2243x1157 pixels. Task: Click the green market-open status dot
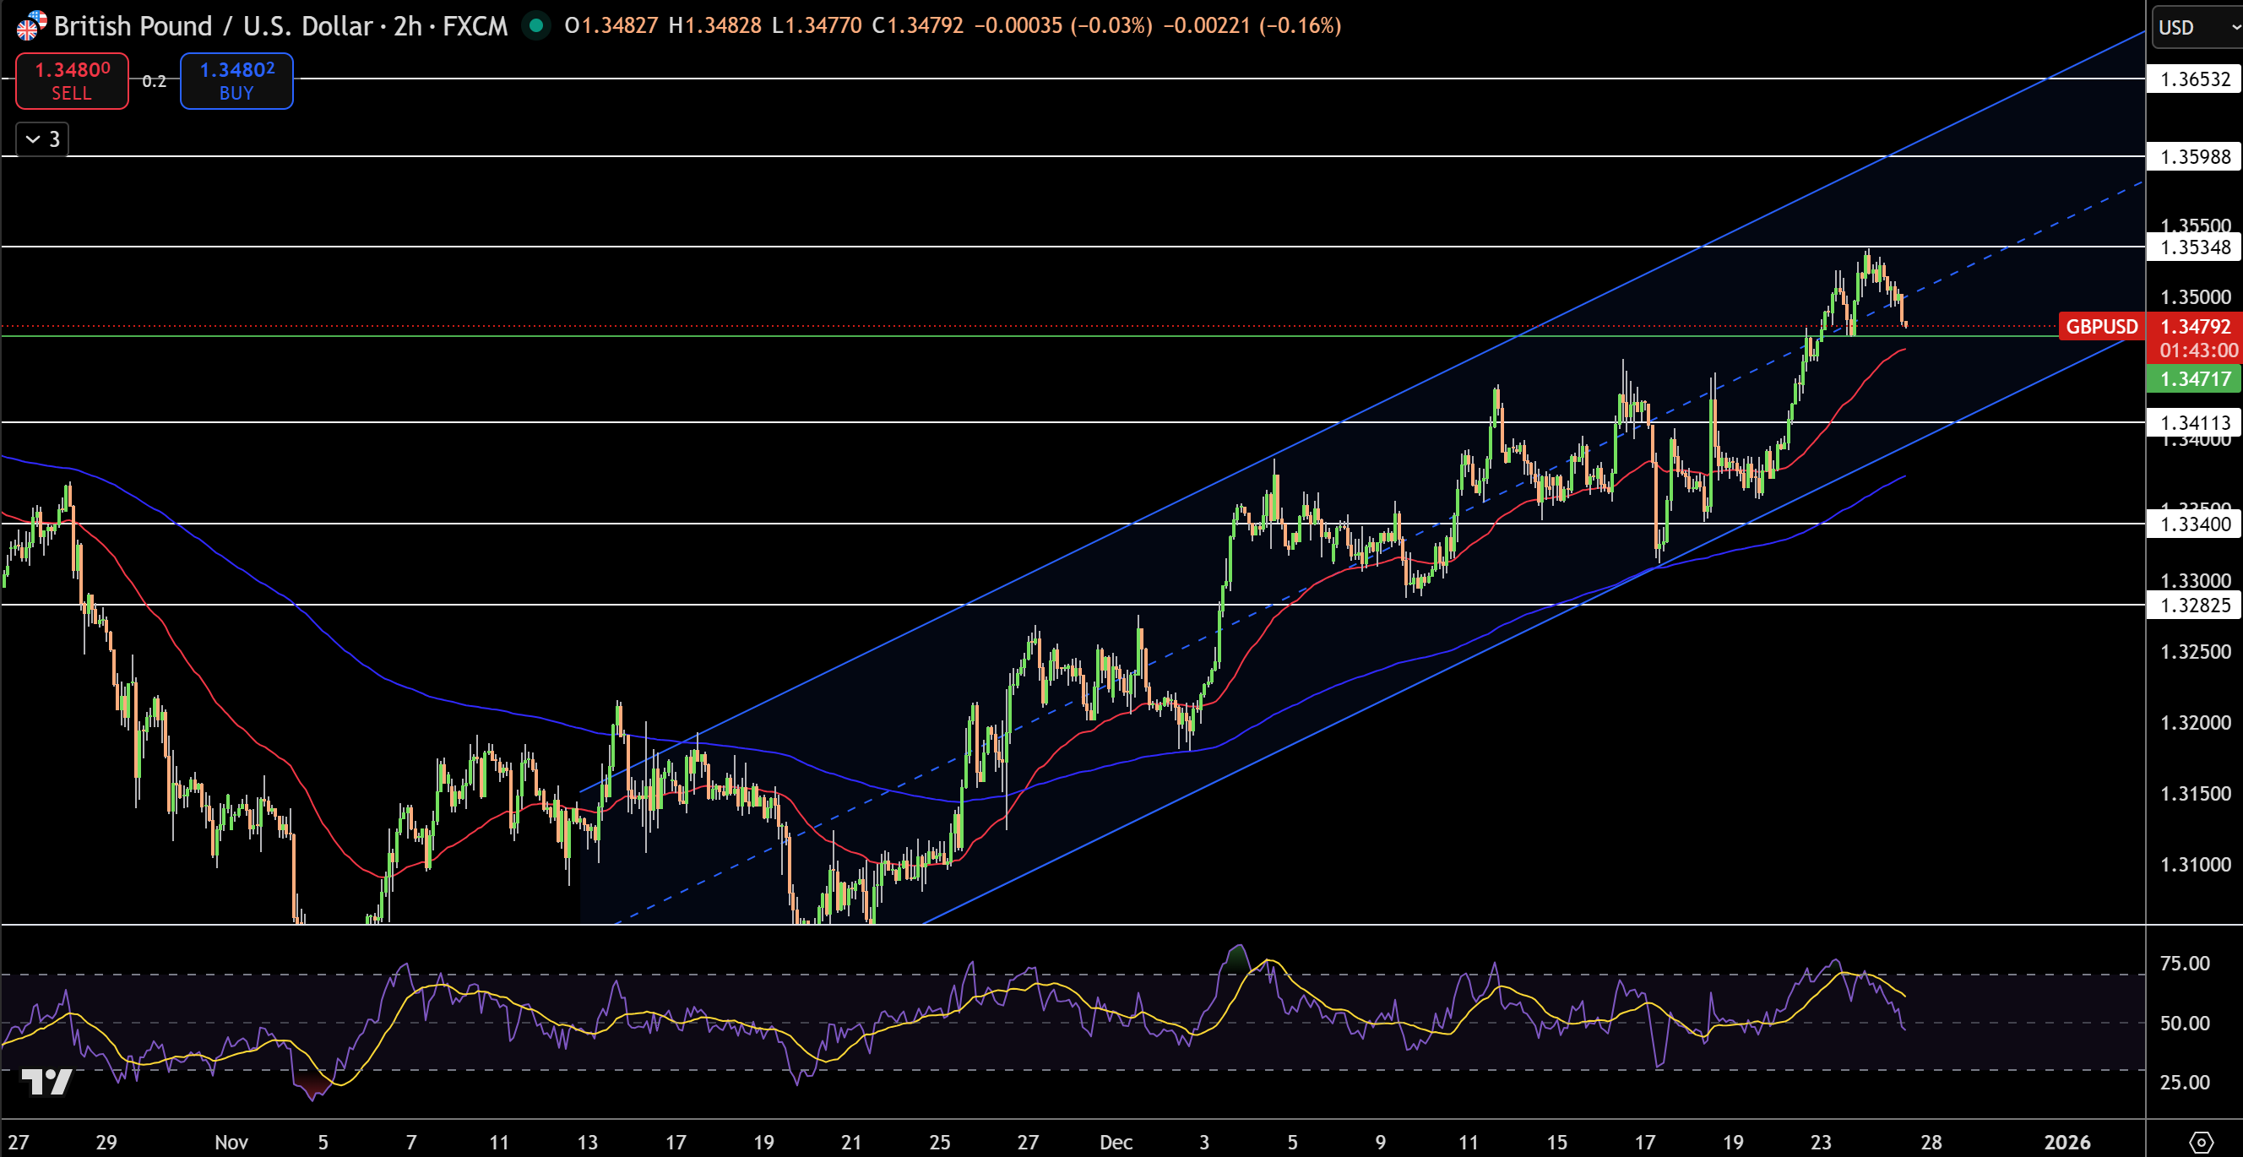(536, 27)
